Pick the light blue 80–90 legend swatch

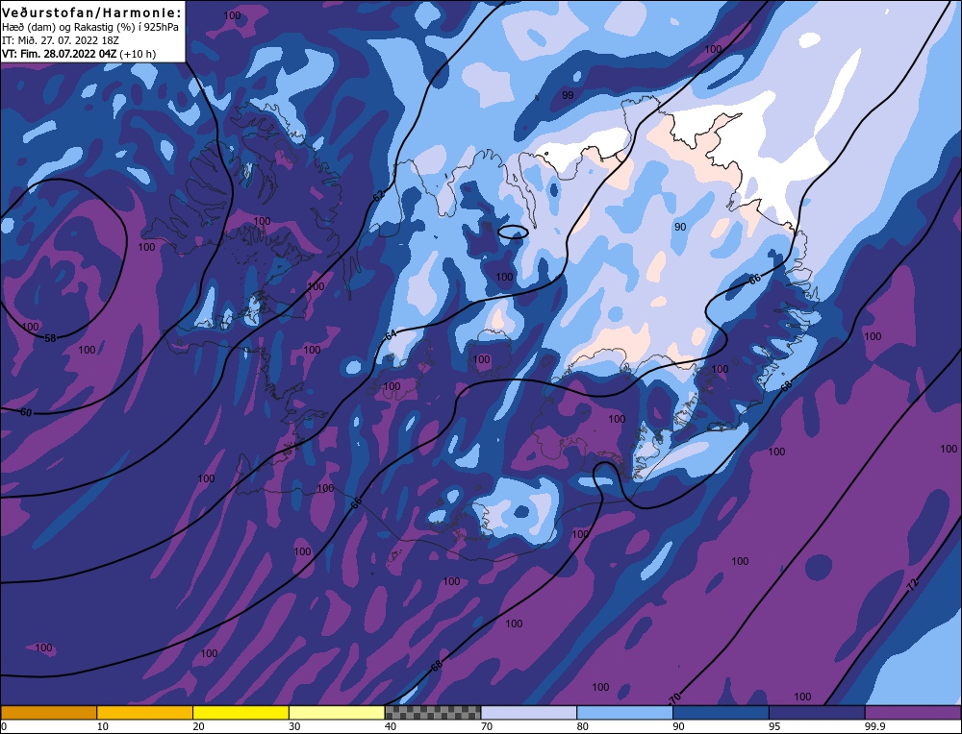[624, 713]
